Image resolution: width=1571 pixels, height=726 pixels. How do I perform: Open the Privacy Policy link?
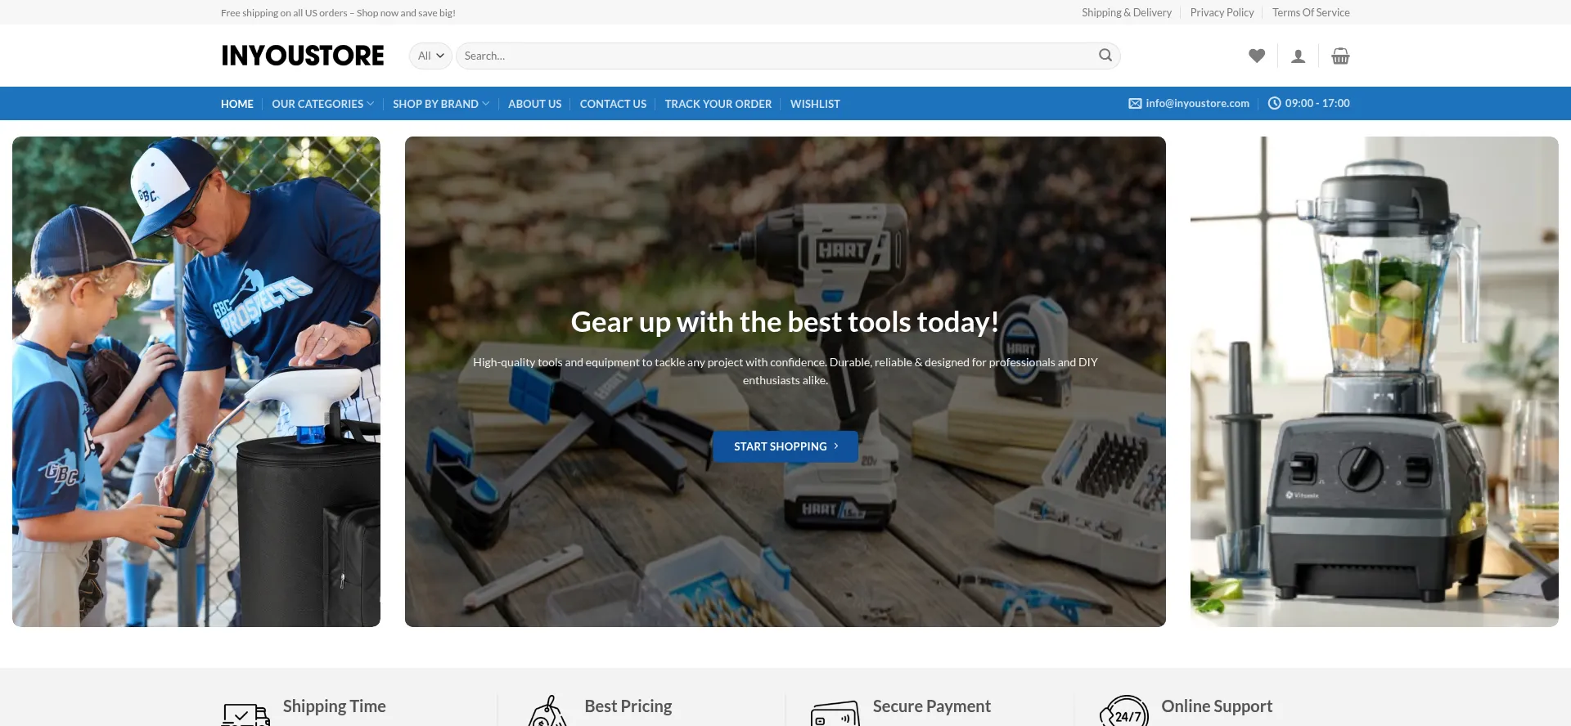(1222, 12)
